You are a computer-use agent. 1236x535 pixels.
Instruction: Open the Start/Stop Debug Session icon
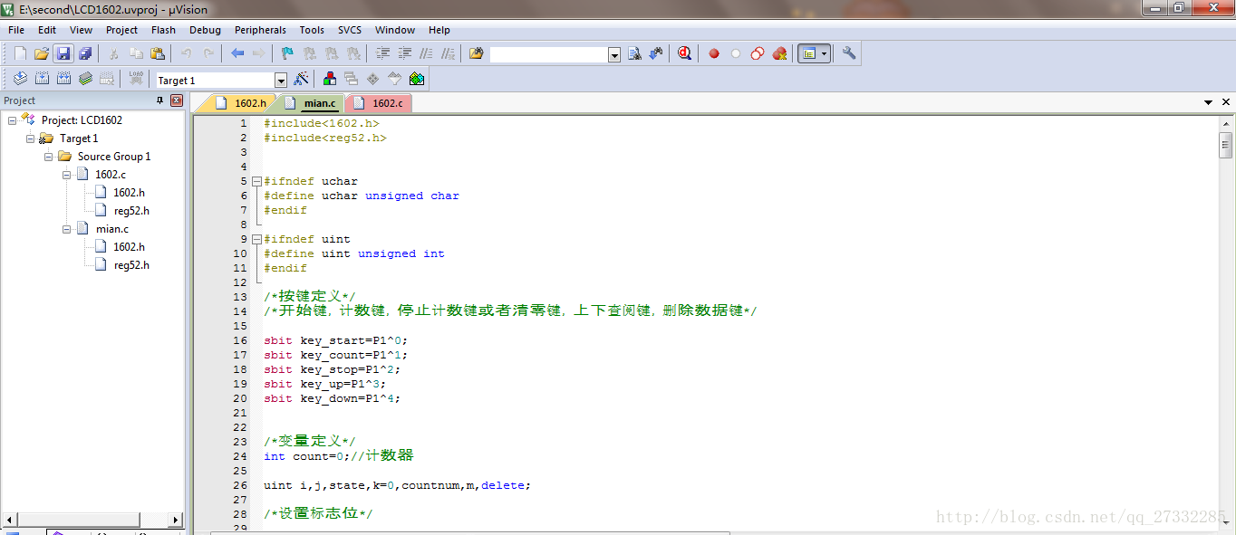(x=684, y=53)
